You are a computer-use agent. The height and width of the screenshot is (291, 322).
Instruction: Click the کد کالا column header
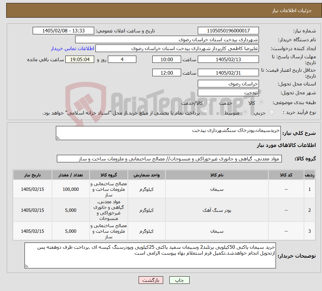[x=286, y=175]
